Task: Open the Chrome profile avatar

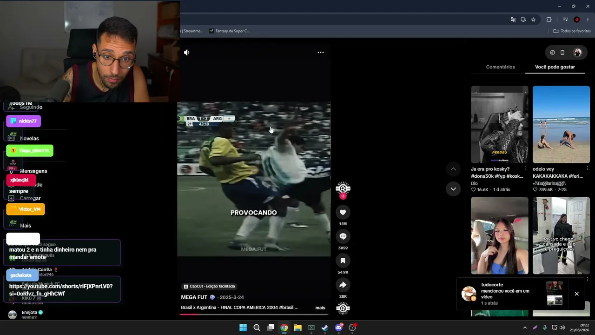Action: (x=577, y=20)
